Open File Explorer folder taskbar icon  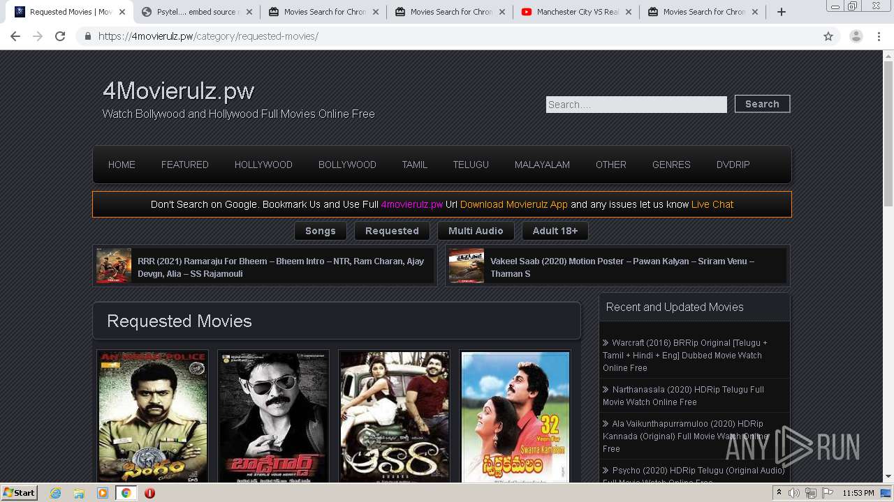[x=79, y=493]
